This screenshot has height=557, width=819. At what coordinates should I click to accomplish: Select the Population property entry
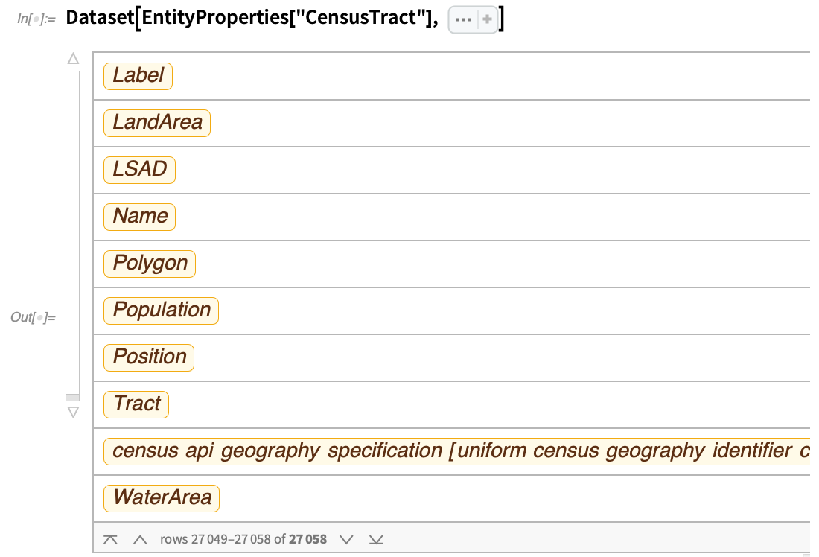tap(162, 311)
